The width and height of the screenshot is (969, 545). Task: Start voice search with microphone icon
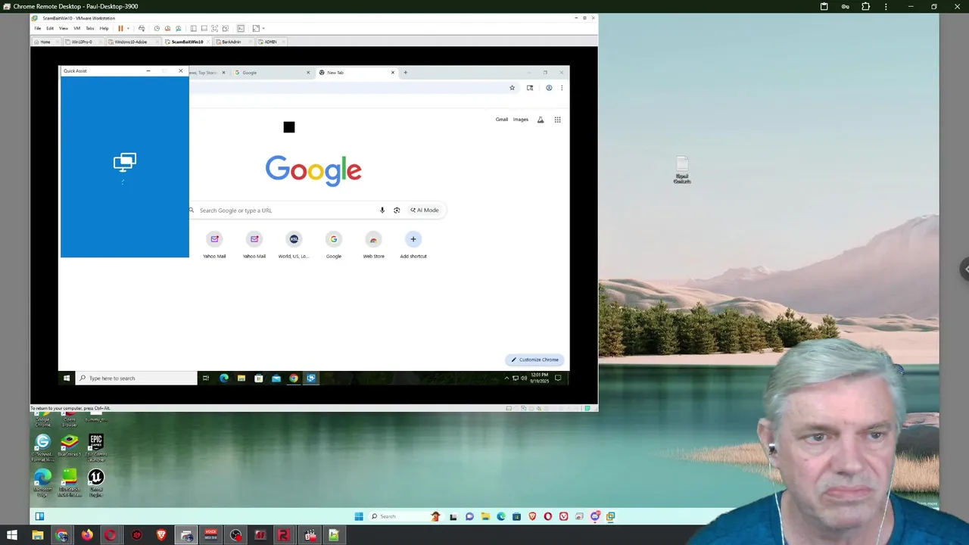(382, 210)
